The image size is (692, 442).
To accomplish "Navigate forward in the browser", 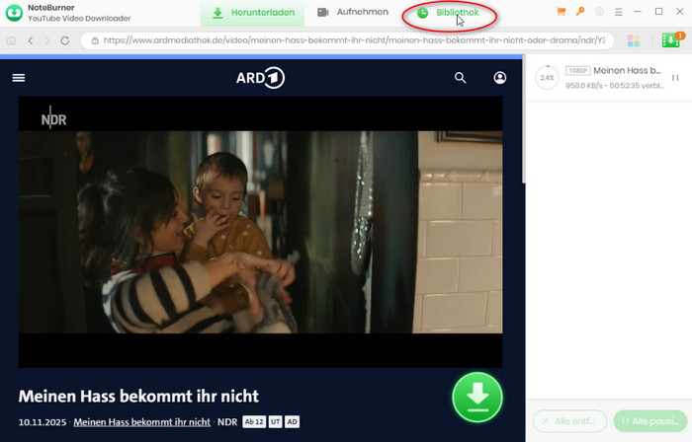I will click(47, 40).
